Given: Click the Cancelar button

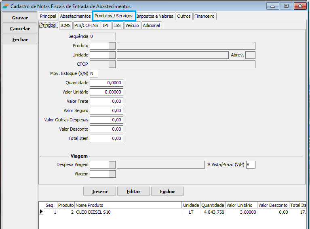Looking at the screenshot, I should pos(20,29).
